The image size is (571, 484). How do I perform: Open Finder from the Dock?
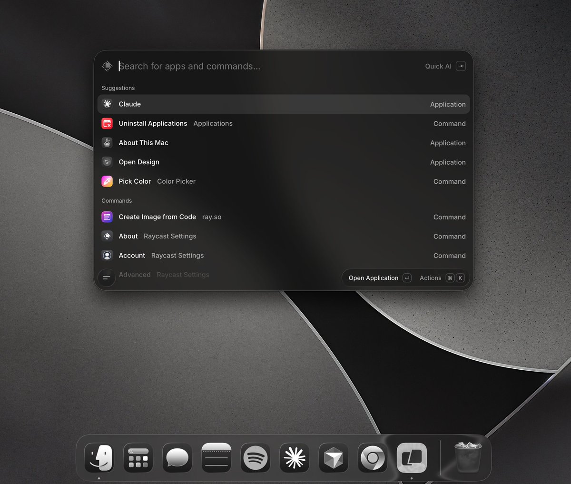[99, 458]
